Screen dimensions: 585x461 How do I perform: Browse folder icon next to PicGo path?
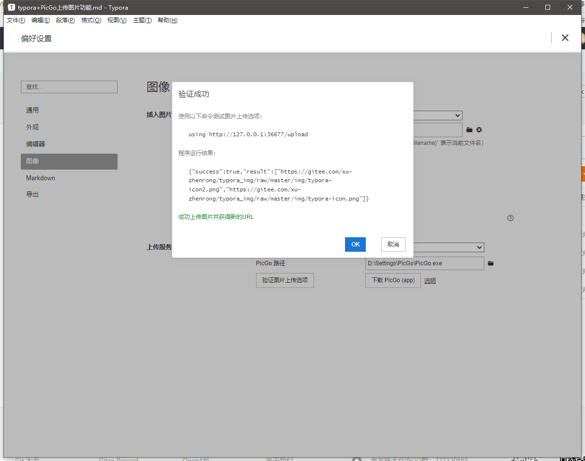(491, 263)
